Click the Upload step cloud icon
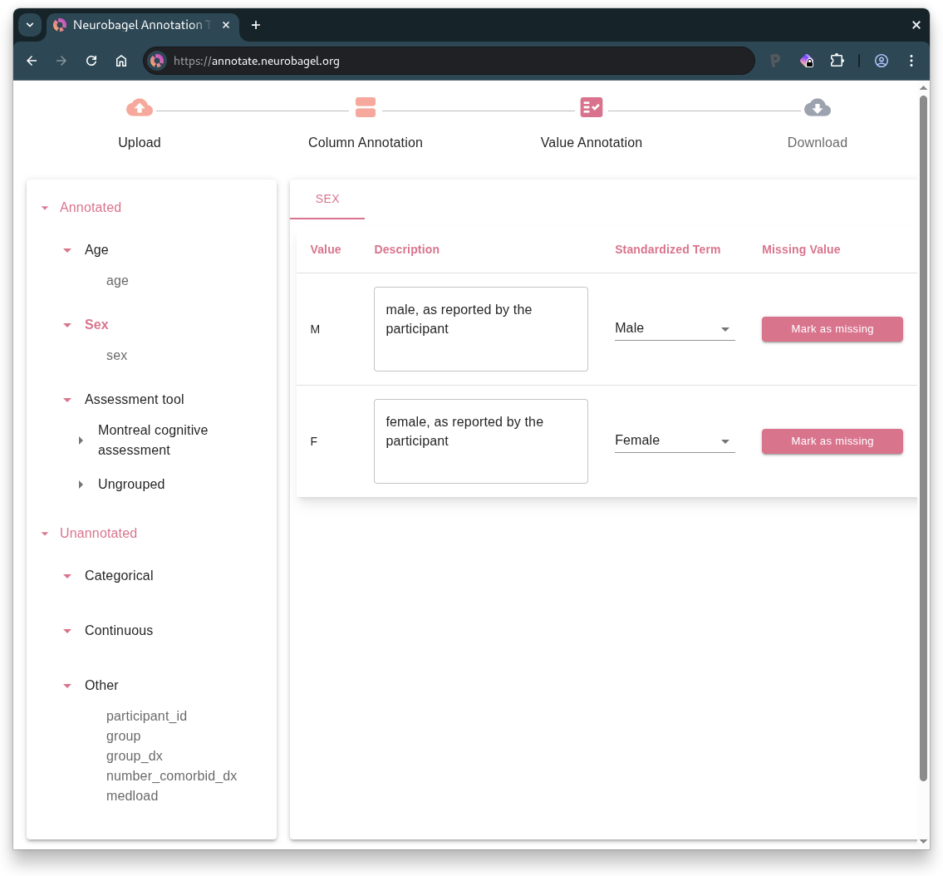The width and height of the screenshot is (943, 876). tap(139, 107)
